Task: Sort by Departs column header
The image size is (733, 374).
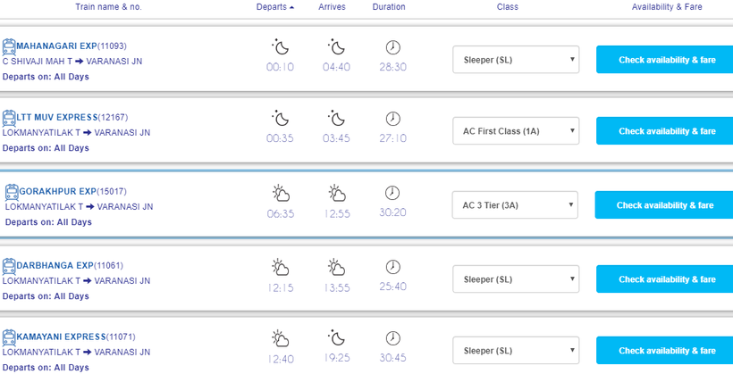Action: pyautogui.click(x=274, y=7)
